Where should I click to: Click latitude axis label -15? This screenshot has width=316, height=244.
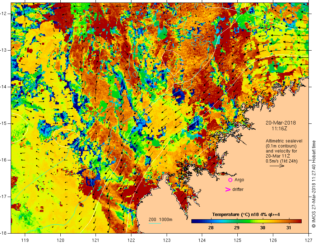tap(4, 123)
